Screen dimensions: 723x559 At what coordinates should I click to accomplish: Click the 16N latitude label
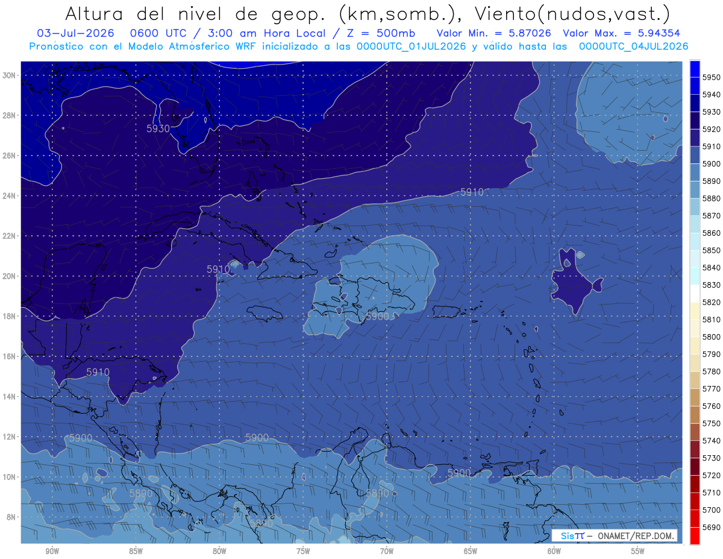tap(10, 356)
